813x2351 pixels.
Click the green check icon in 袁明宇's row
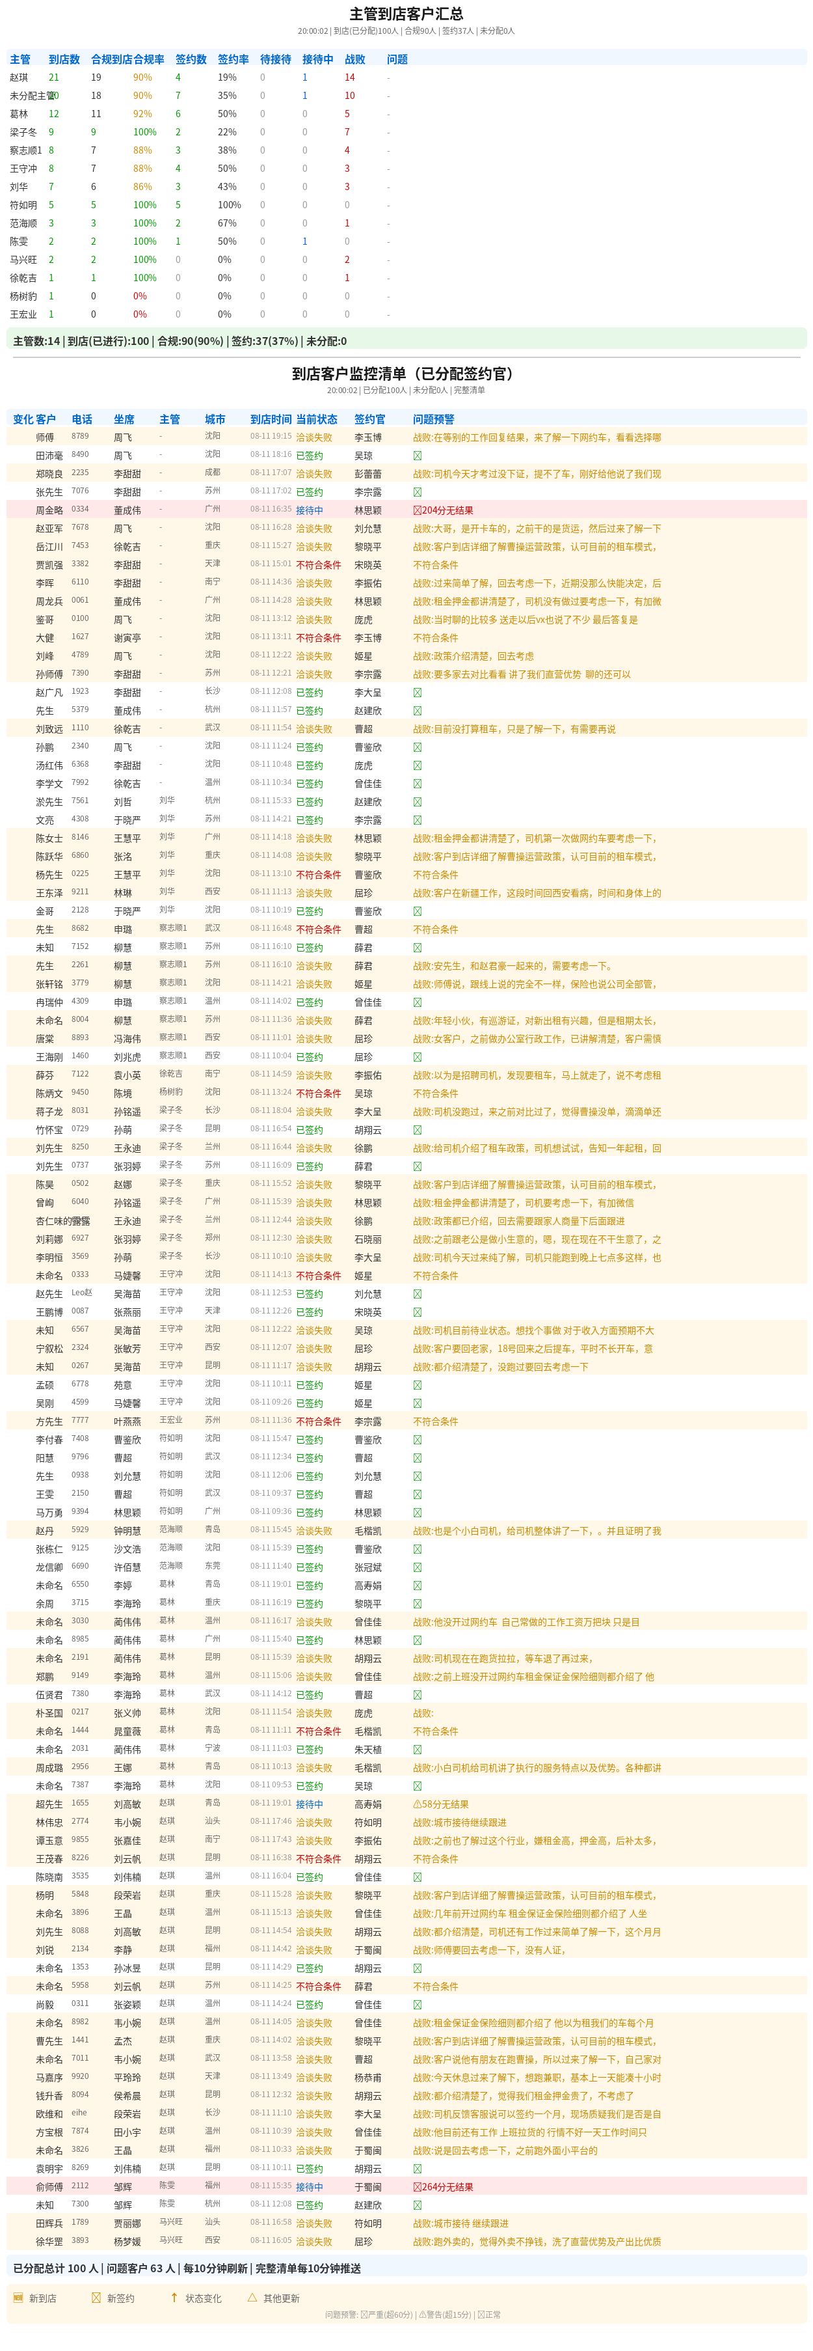pos(418,2169)
